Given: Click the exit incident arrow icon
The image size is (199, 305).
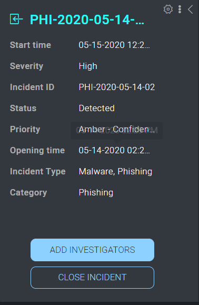Looking at the screenshot, I should pyautogui.click(x=16, y=19).
